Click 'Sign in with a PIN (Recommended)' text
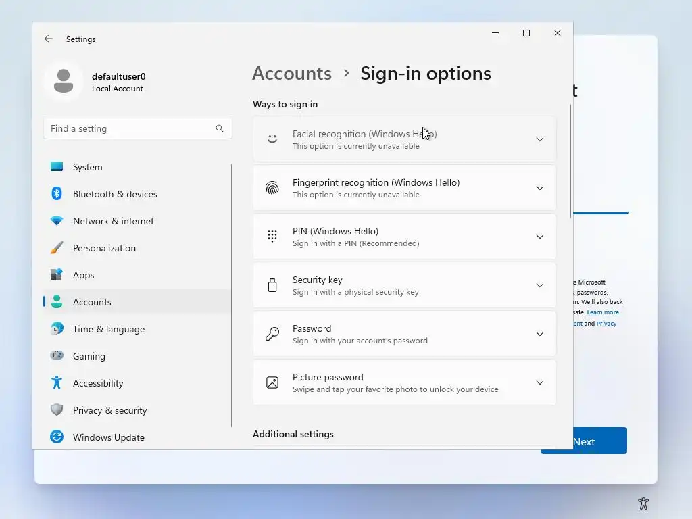This screenshot has height=519, width=692. pos(355,243)
